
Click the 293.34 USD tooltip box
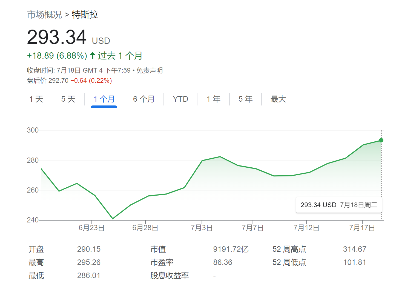[x=338, y=205]
